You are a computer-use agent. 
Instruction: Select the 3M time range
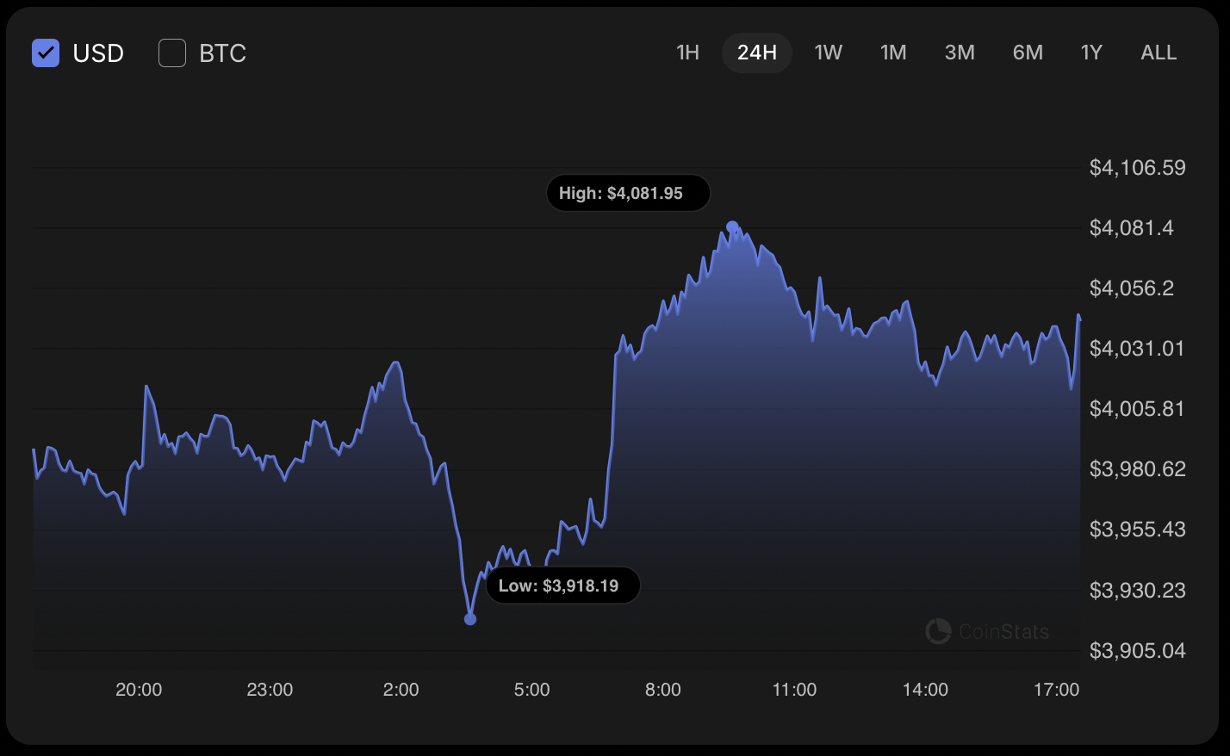coord(960,53)
